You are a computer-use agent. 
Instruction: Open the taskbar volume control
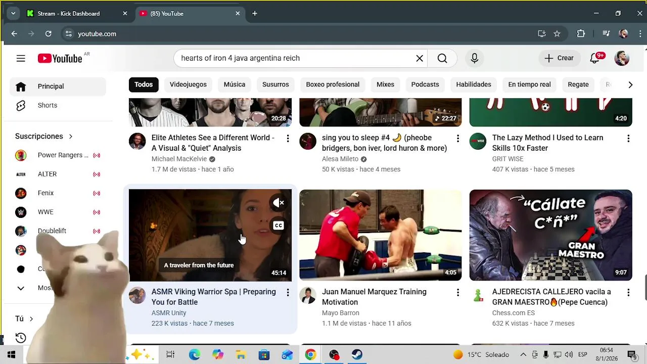[x=569, y=355]
